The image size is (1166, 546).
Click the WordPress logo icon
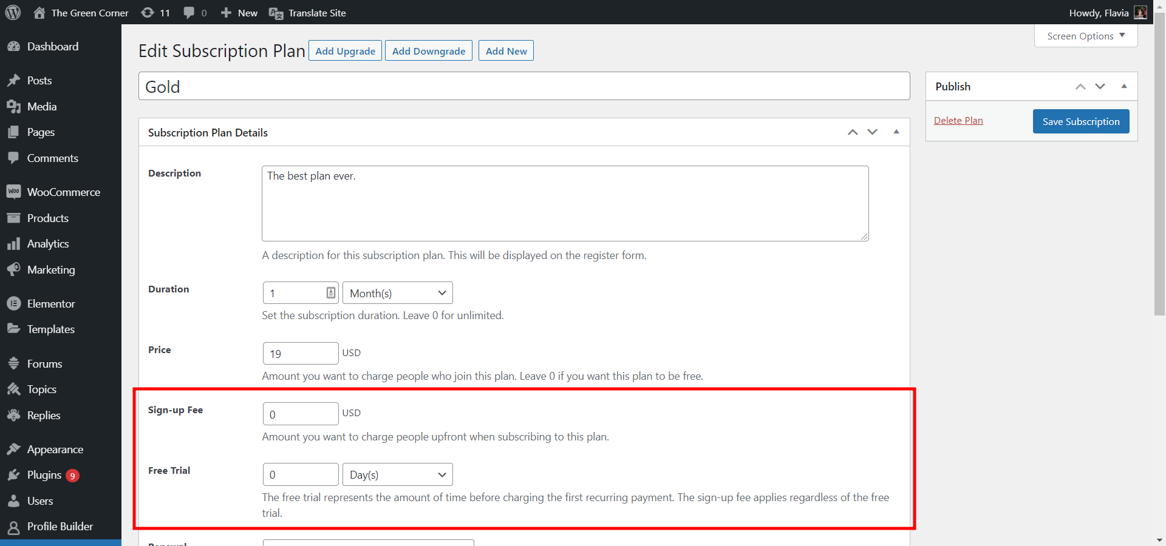tap(13, 12)
